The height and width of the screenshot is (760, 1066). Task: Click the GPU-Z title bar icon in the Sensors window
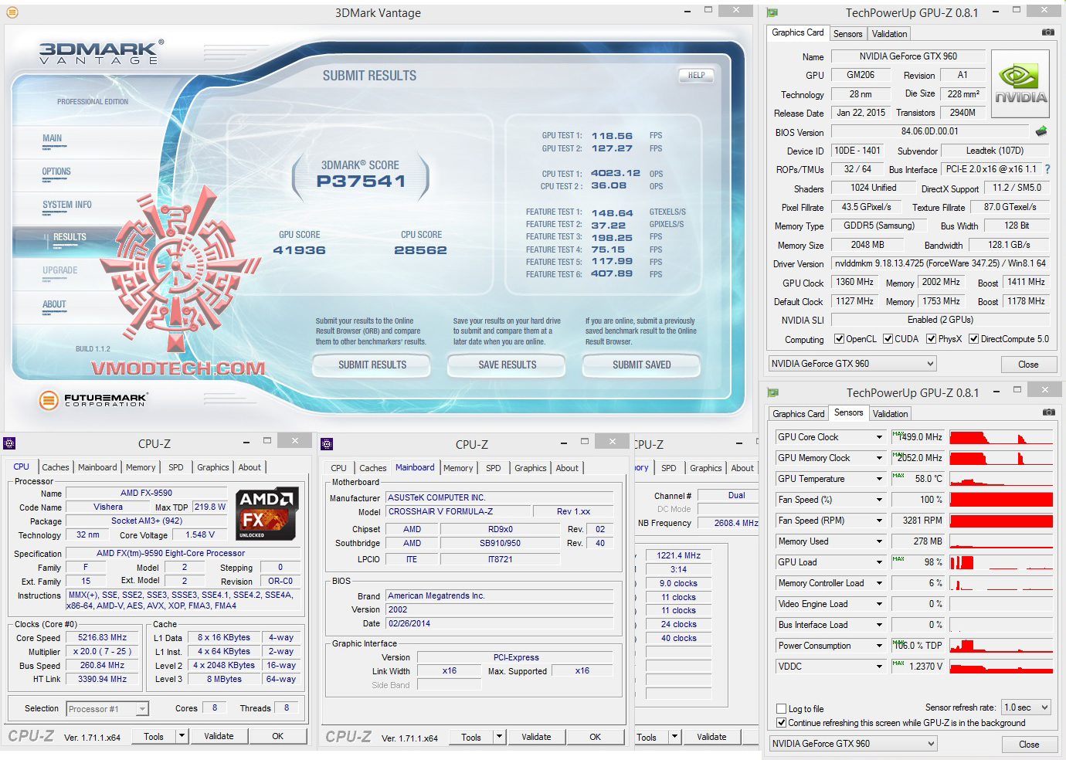[773, 392]
